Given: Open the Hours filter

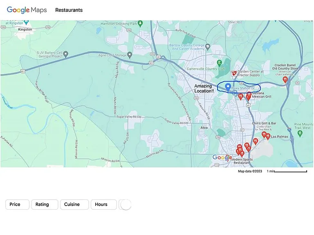Looking at the screenshot, I should (x=103, y=204).
